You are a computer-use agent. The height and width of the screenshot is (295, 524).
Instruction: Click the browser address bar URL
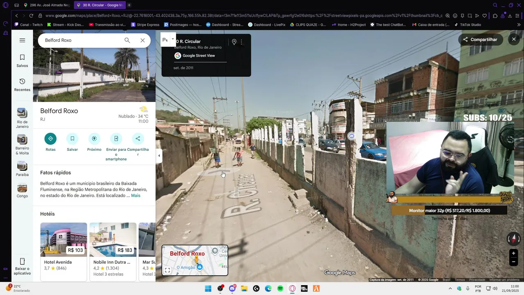coord(244,16)
